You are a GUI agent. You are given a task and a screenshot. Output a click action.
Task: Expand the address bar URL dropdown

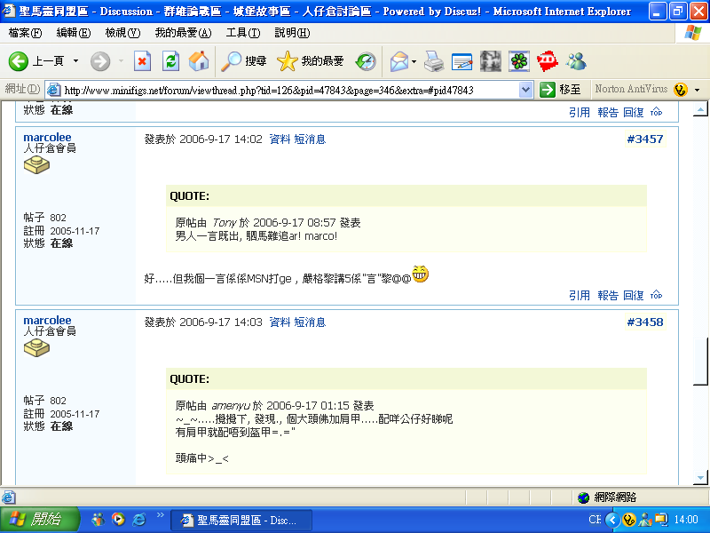tap(525, 90)
